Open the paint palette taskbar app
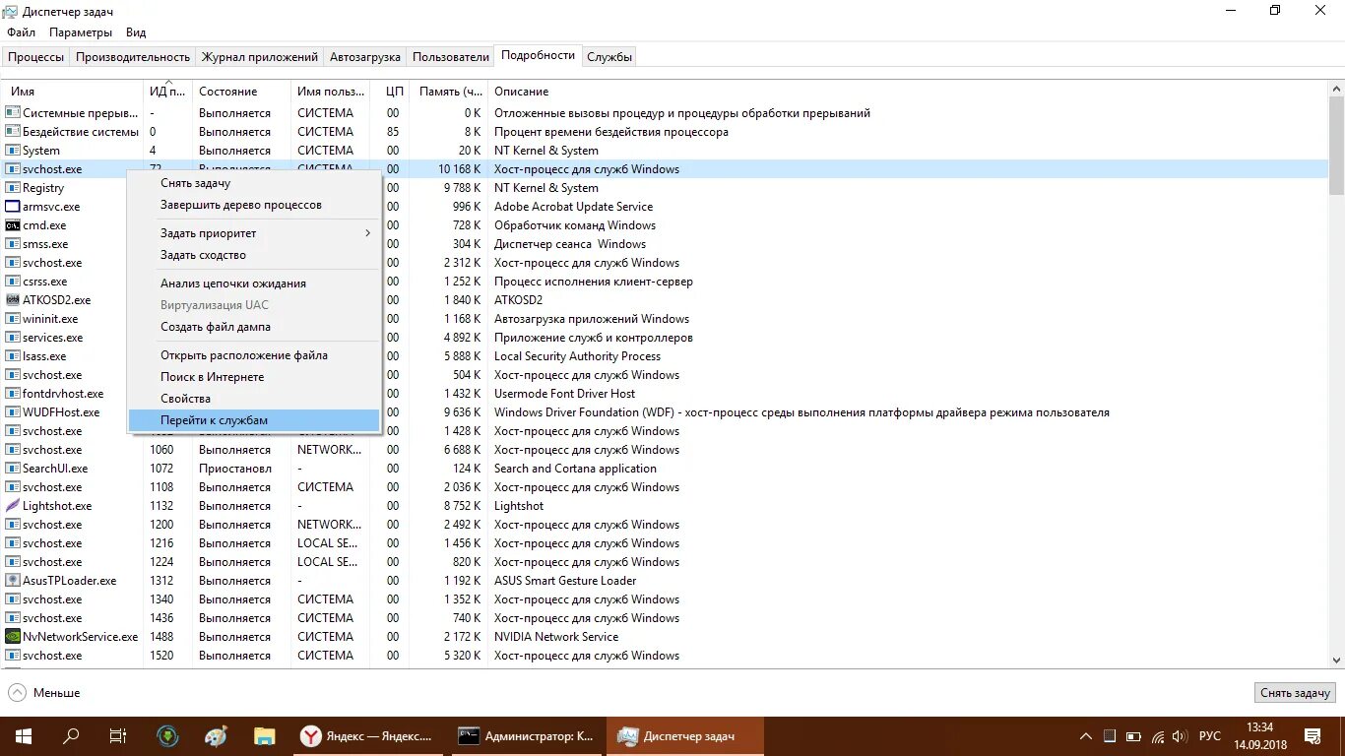Screen dimensions: 1345x756 click(x=216, y=736)
